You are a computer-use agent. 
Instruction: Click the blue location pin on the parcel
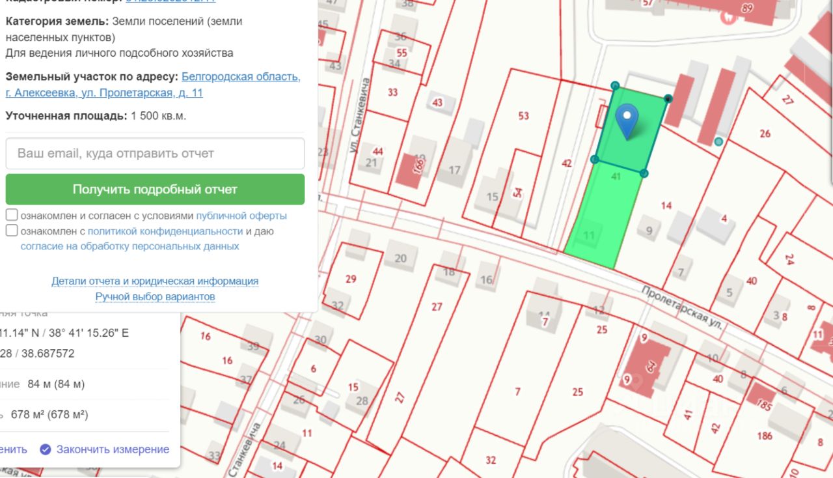click(x=627, y=121)
